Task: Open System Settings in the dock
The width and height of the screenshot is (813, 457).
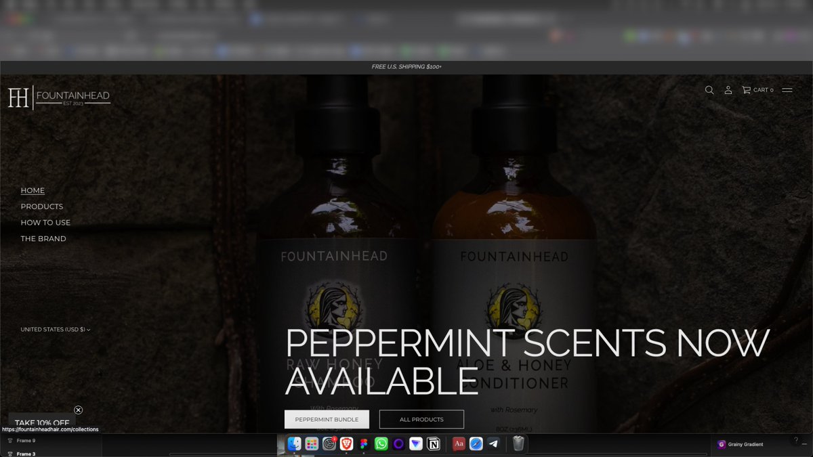Action: click(x=329, y=444)
